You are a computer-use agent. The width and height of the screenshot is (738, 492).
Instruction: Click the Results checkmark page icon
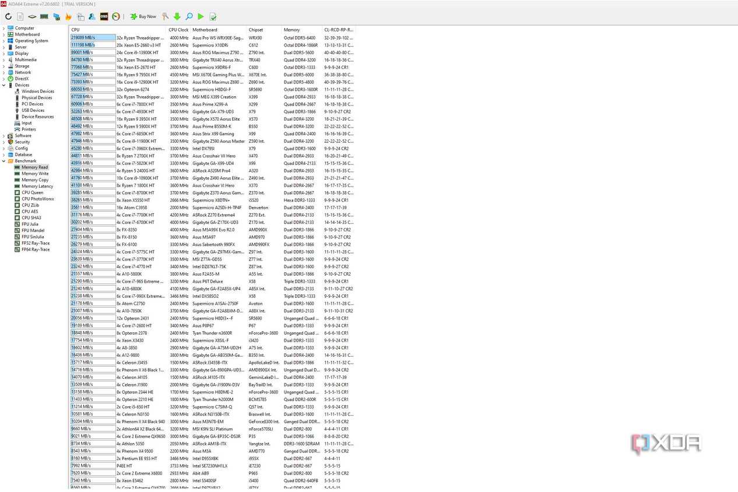[x=213, y=16]
